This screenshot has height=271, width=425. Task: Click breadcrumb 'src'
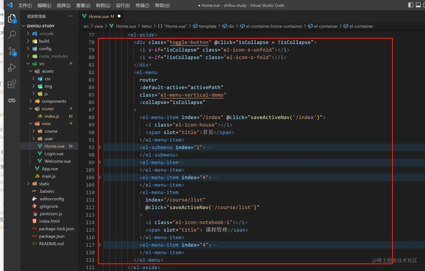86,26
